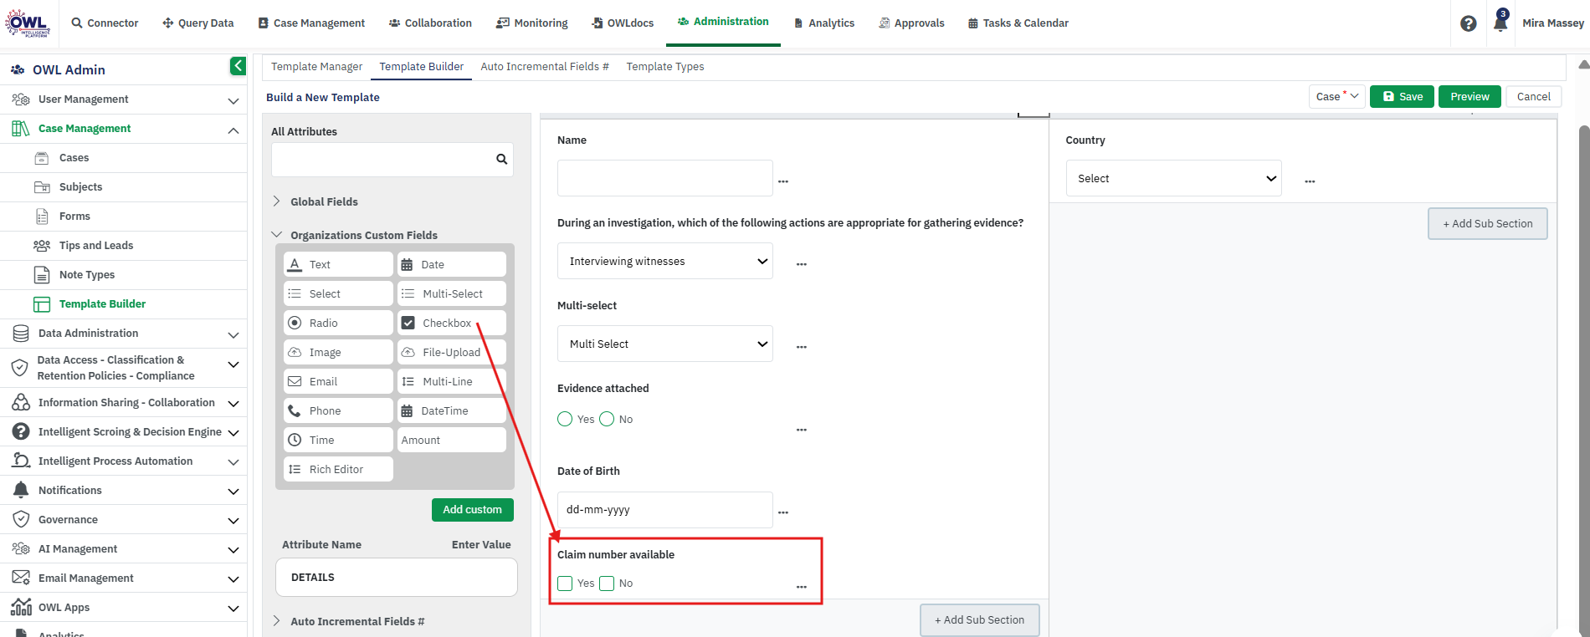Open the Country Select dropdown
Viewport: 1590px width, 637px height.
pyautogui.click(x=1173, y=178)
